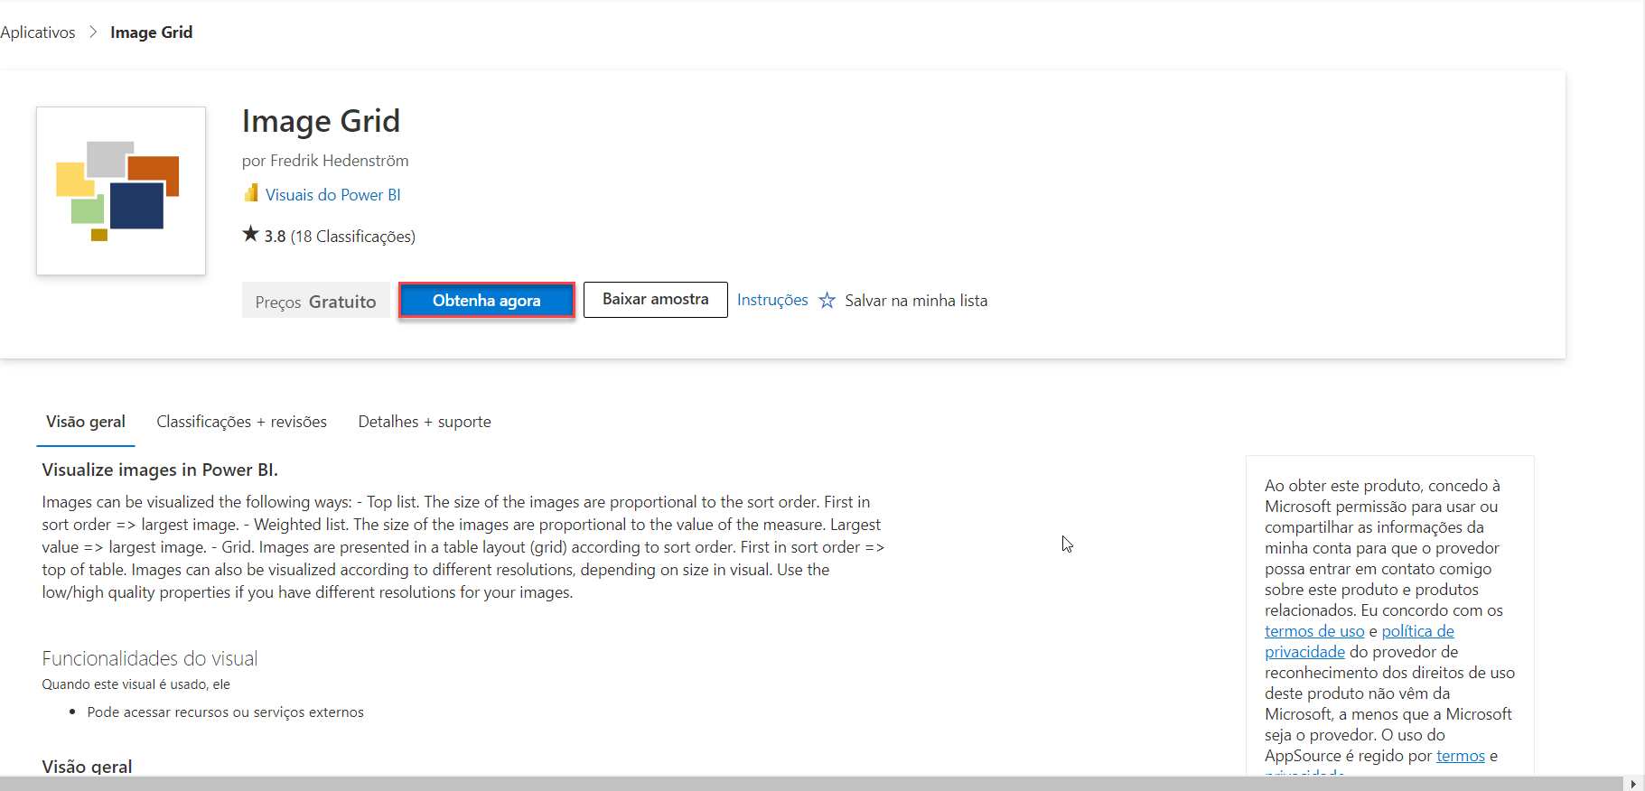Image resolution: width=1645 pixels, height=791 pixels.
Task: Go to Aplicativos in breadcrumb
Action: pyautogui.click(x=38, y=32)
